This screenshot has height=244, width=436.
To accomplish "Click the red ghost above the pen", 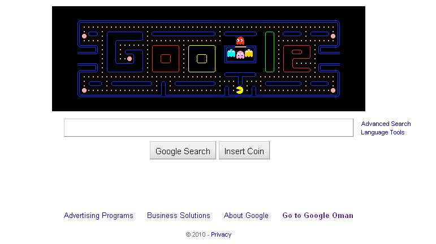I will click(x=240, y=41).
